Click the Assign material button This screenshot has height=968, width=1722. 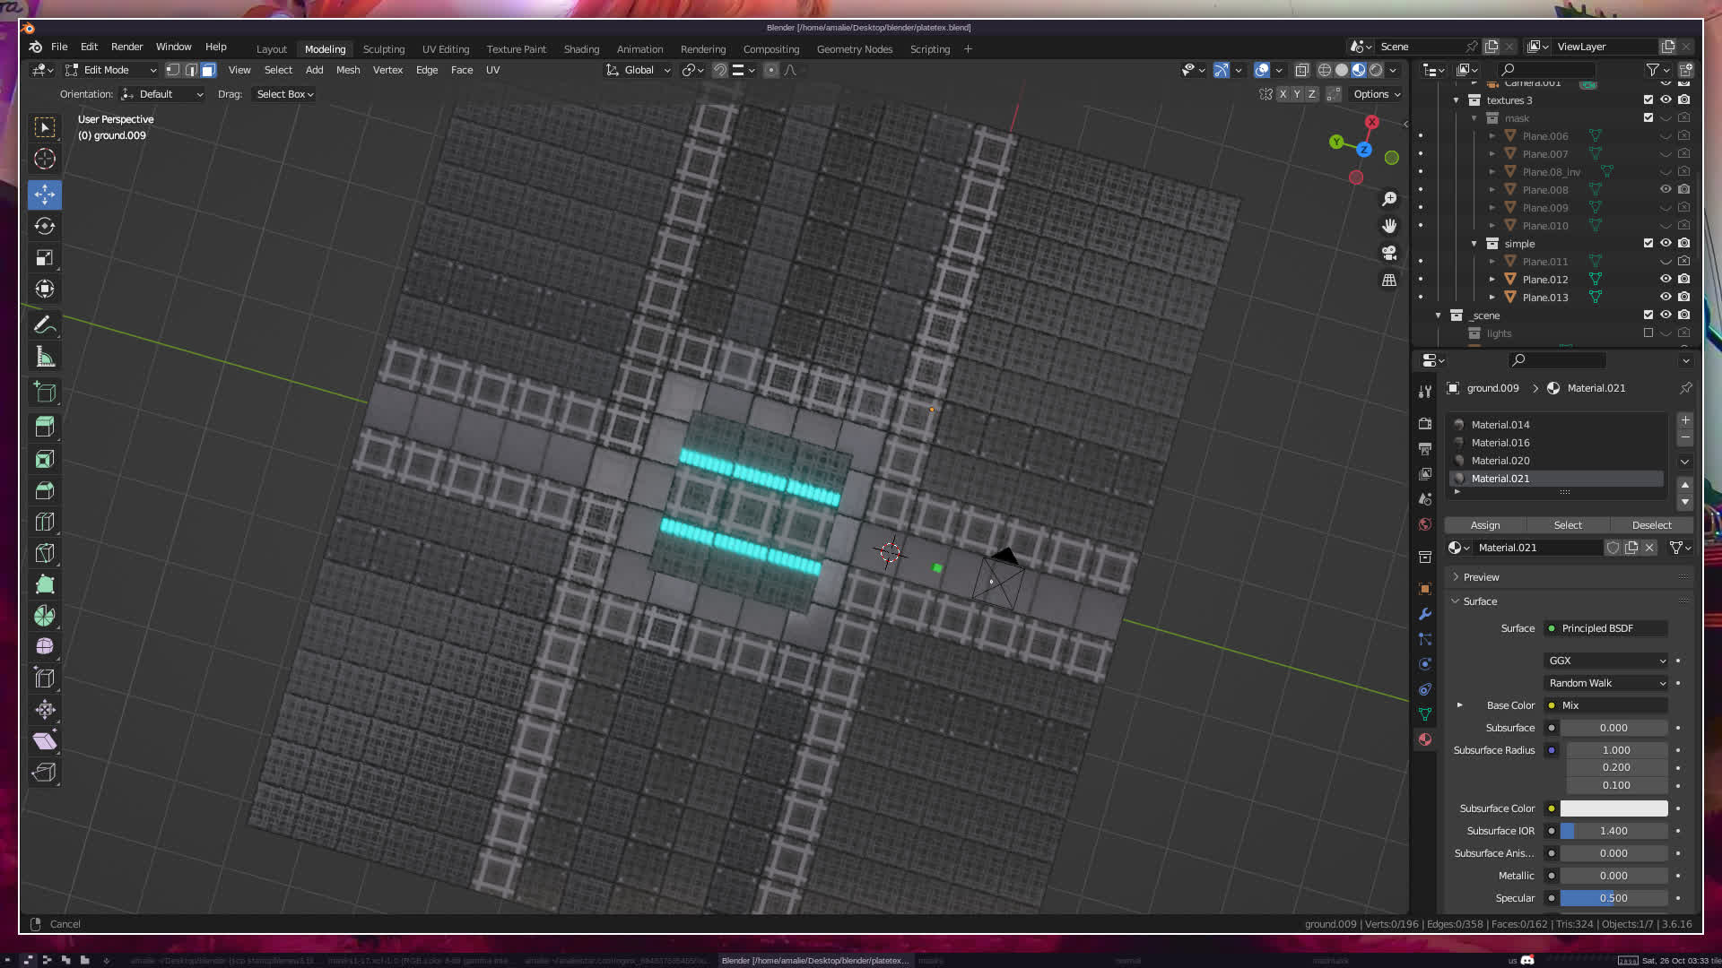tap(1485, 525)
